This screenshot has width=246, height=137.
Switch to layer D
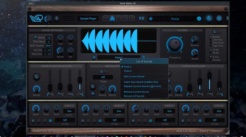coord(132,18)
